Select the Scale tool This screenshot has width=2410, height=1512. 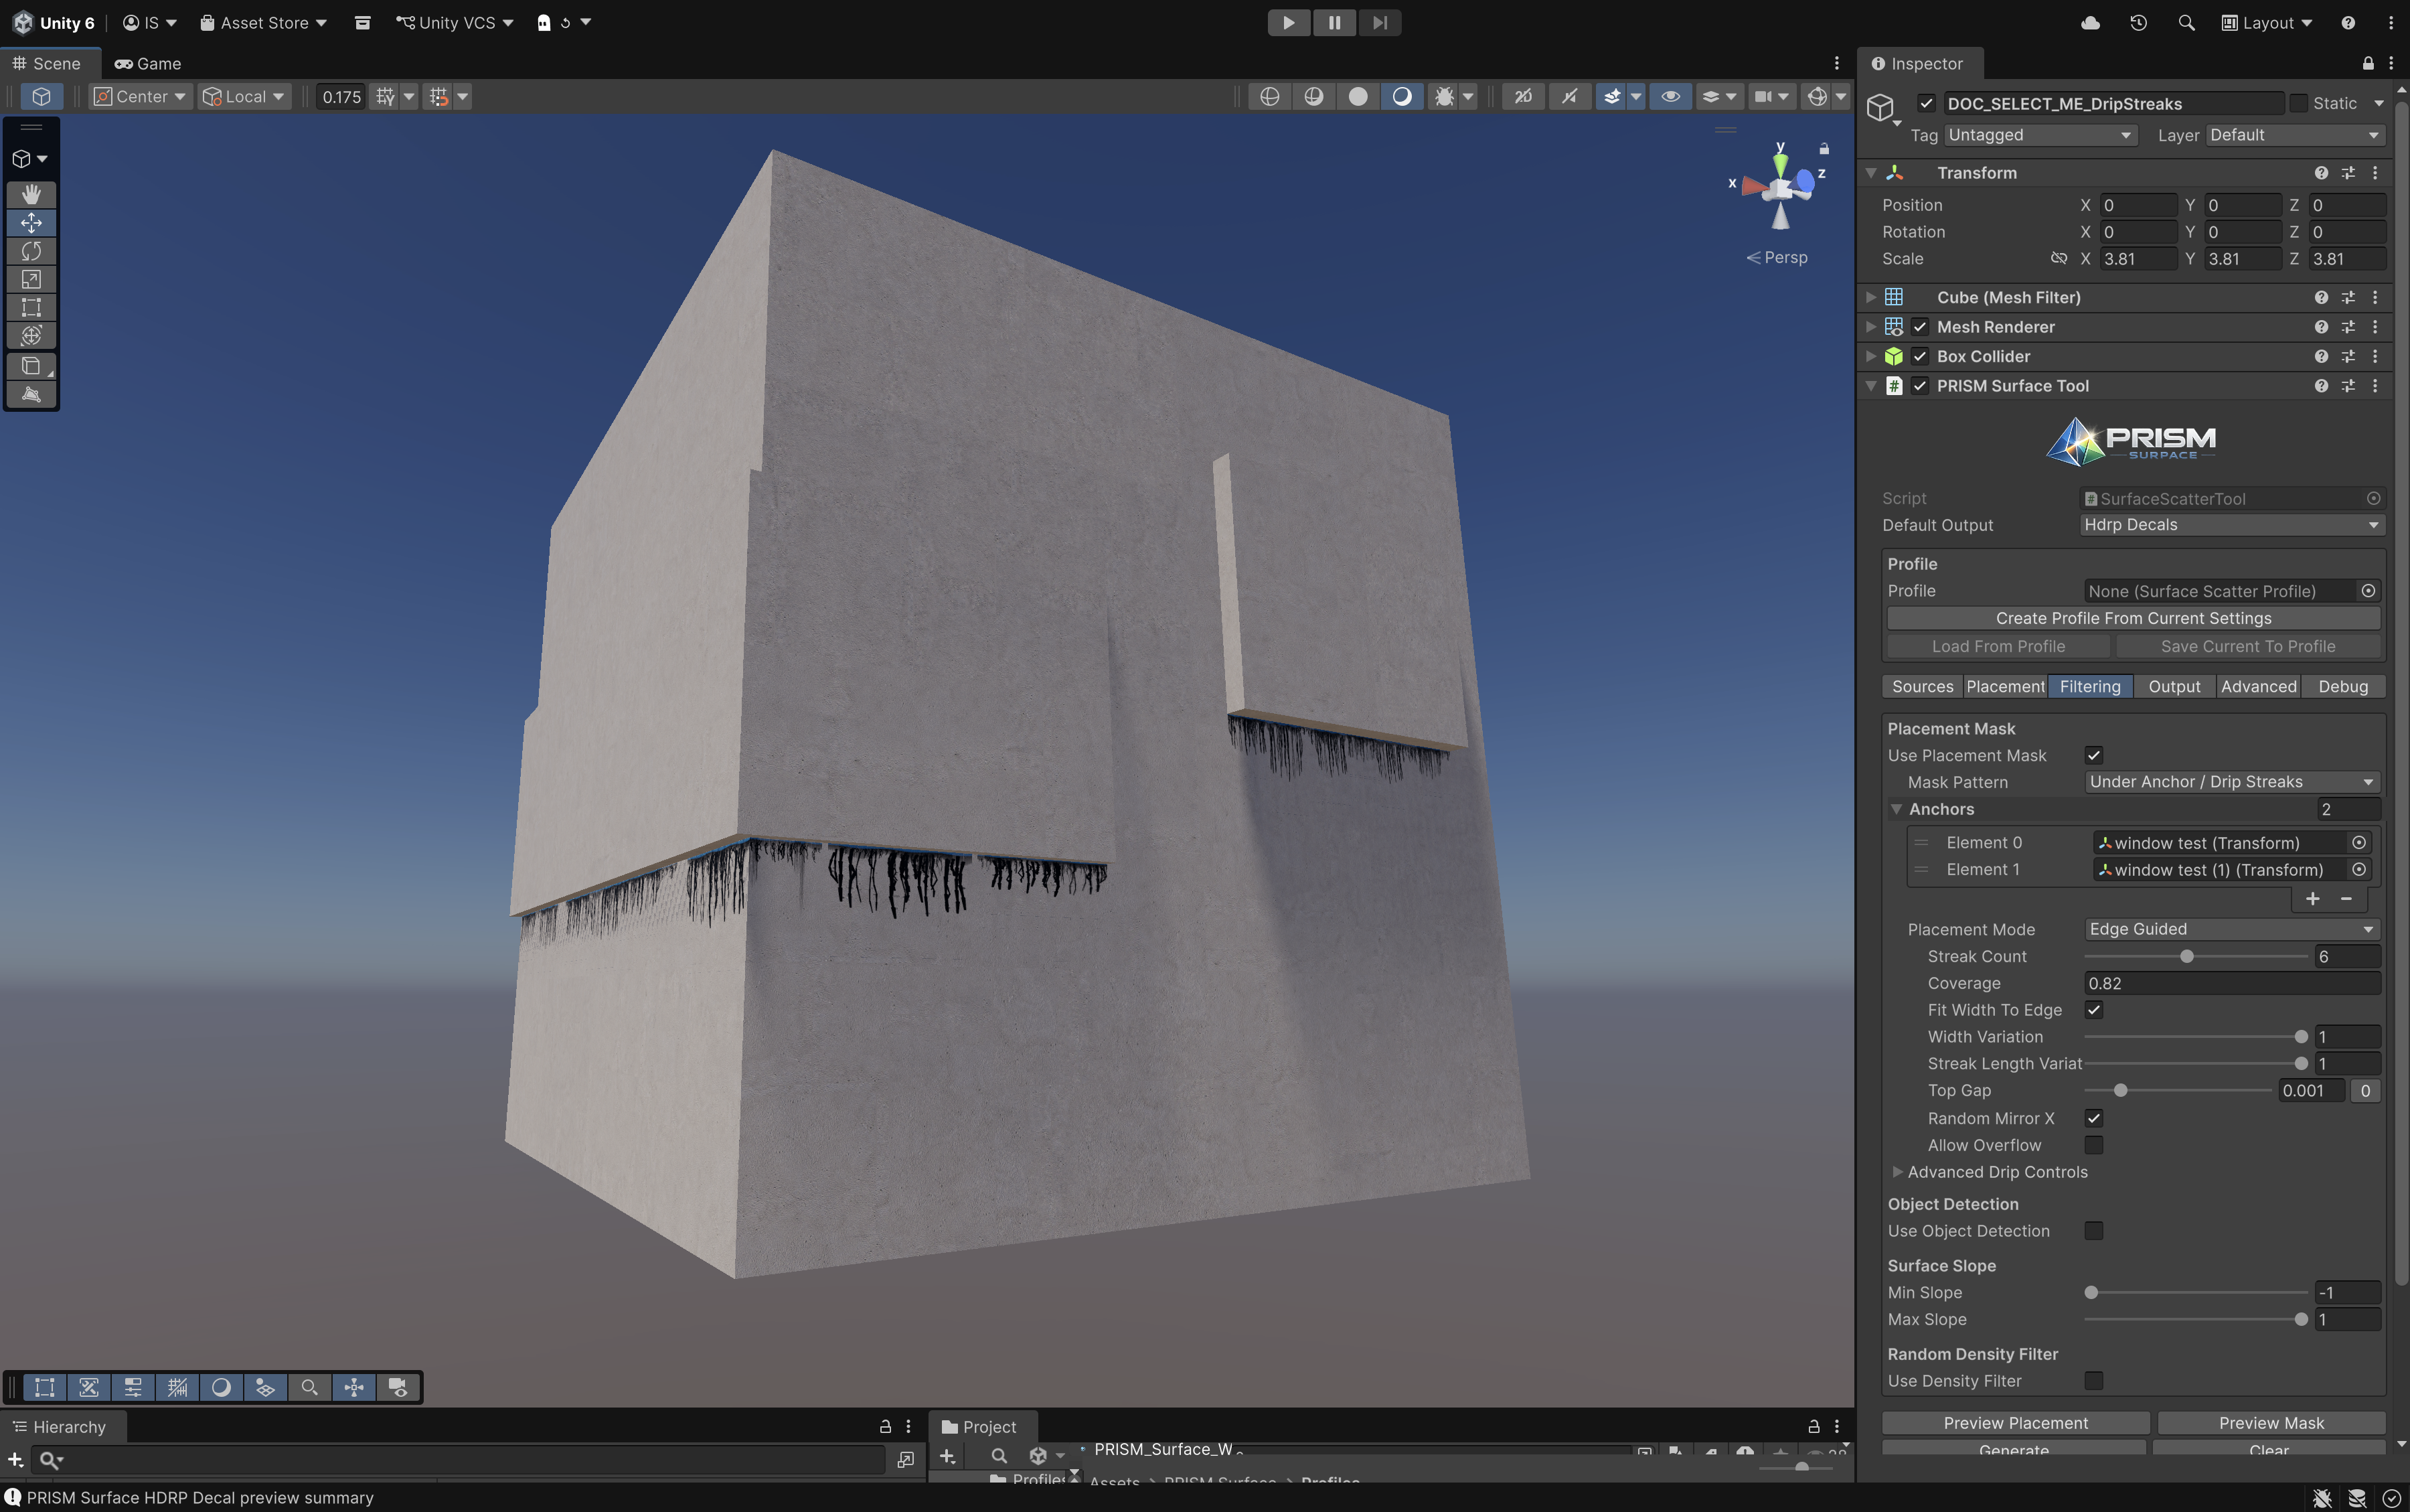[x=31, y=279]
